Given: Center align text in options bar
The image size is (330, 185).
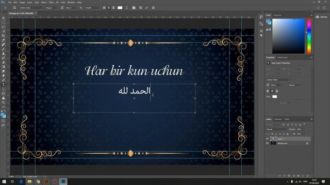Looking at the screenshot, I should click(x=109, y=8).
